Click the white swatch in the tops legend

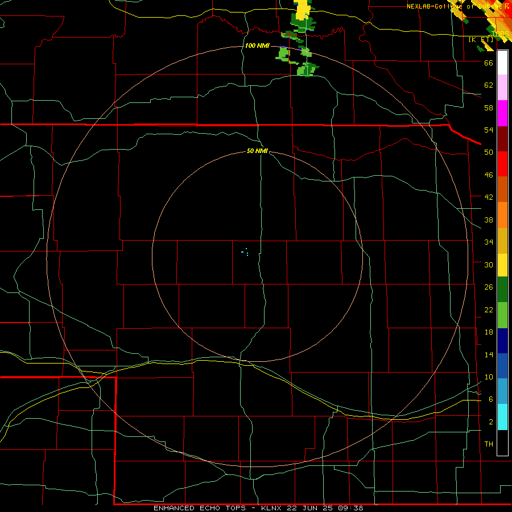pos(502,63)
